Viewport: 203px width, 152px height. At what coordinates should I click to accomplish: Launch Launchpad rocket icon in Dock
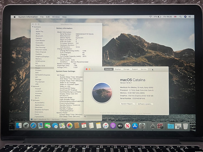pyautogui.click(x=26, y=126)
